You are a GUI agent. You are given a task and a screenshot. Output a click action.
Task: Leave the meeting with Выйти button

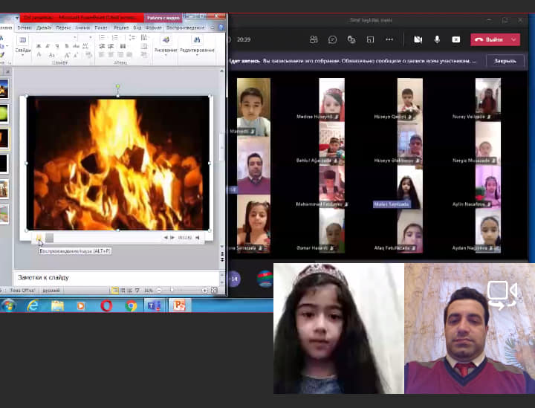(489, 39)
